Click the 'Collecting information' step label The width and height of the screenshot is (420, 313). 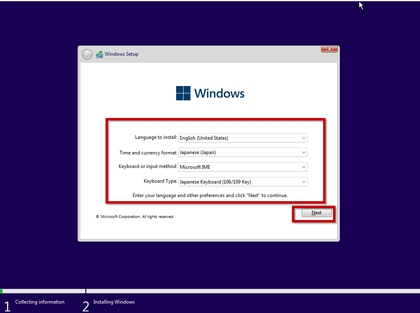(x=40, y=302)
